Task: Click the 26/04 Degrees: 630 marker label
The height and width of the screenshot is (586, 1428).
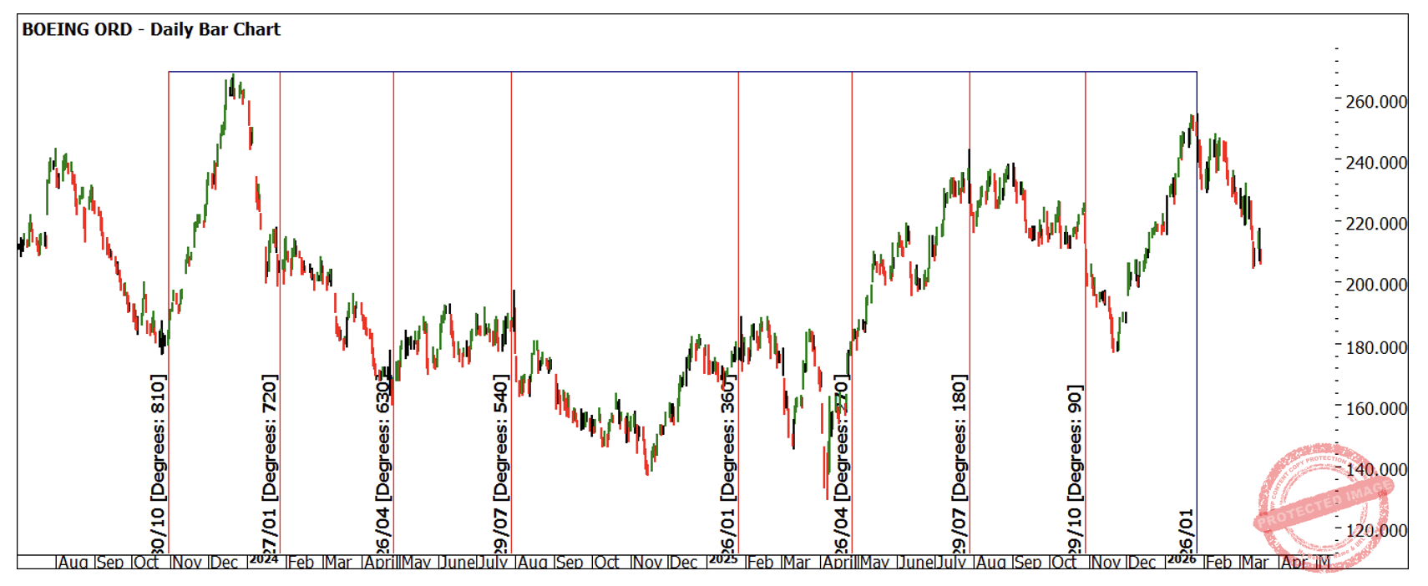Action: [383, 463]
